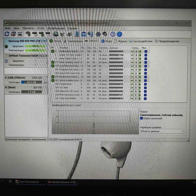The image size is (196, 196).
Task: Click offset value field in Power On Time row
Action: (x=136, y=55)
